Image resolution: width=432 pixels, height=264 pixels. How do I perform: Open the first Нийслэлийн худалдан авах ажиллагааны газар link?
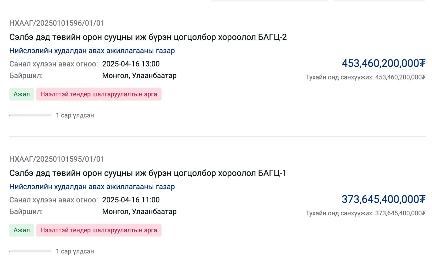pos(92,51)
